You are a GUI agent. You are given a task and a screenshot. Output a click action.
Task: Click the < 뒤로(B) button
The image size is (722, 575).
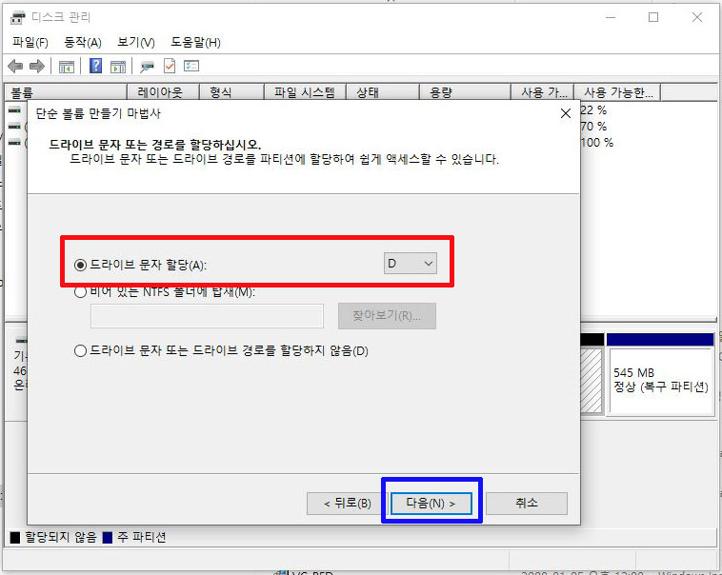pos(347,504)
